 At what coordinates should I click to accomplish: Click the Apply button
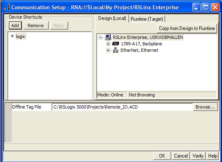point(59,26)
